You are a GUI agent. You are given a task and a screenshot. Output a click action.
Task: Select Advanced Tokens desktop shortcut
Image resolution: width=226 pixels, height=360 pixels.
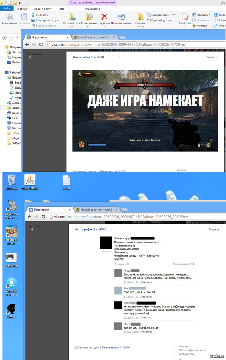pyautogui.click(x=11, y=209)
